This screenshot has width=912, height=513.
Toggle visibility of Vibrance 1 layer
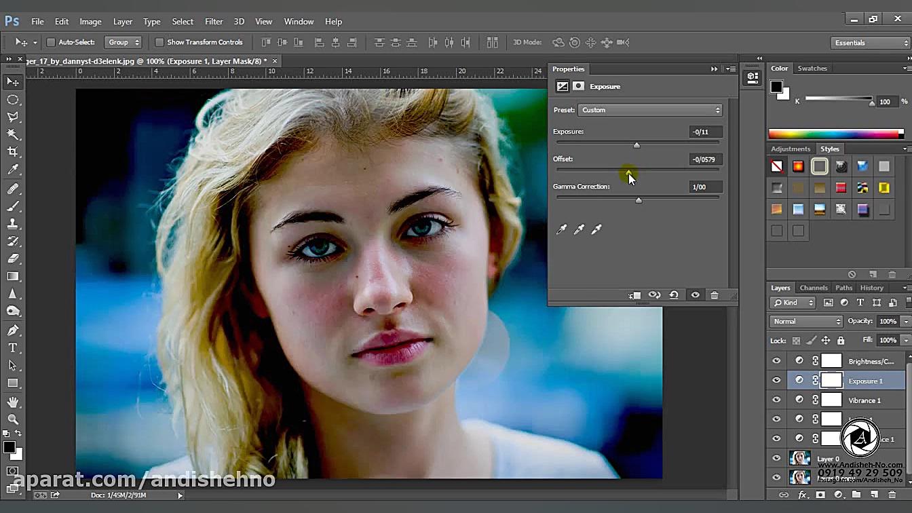pos(776,400)
